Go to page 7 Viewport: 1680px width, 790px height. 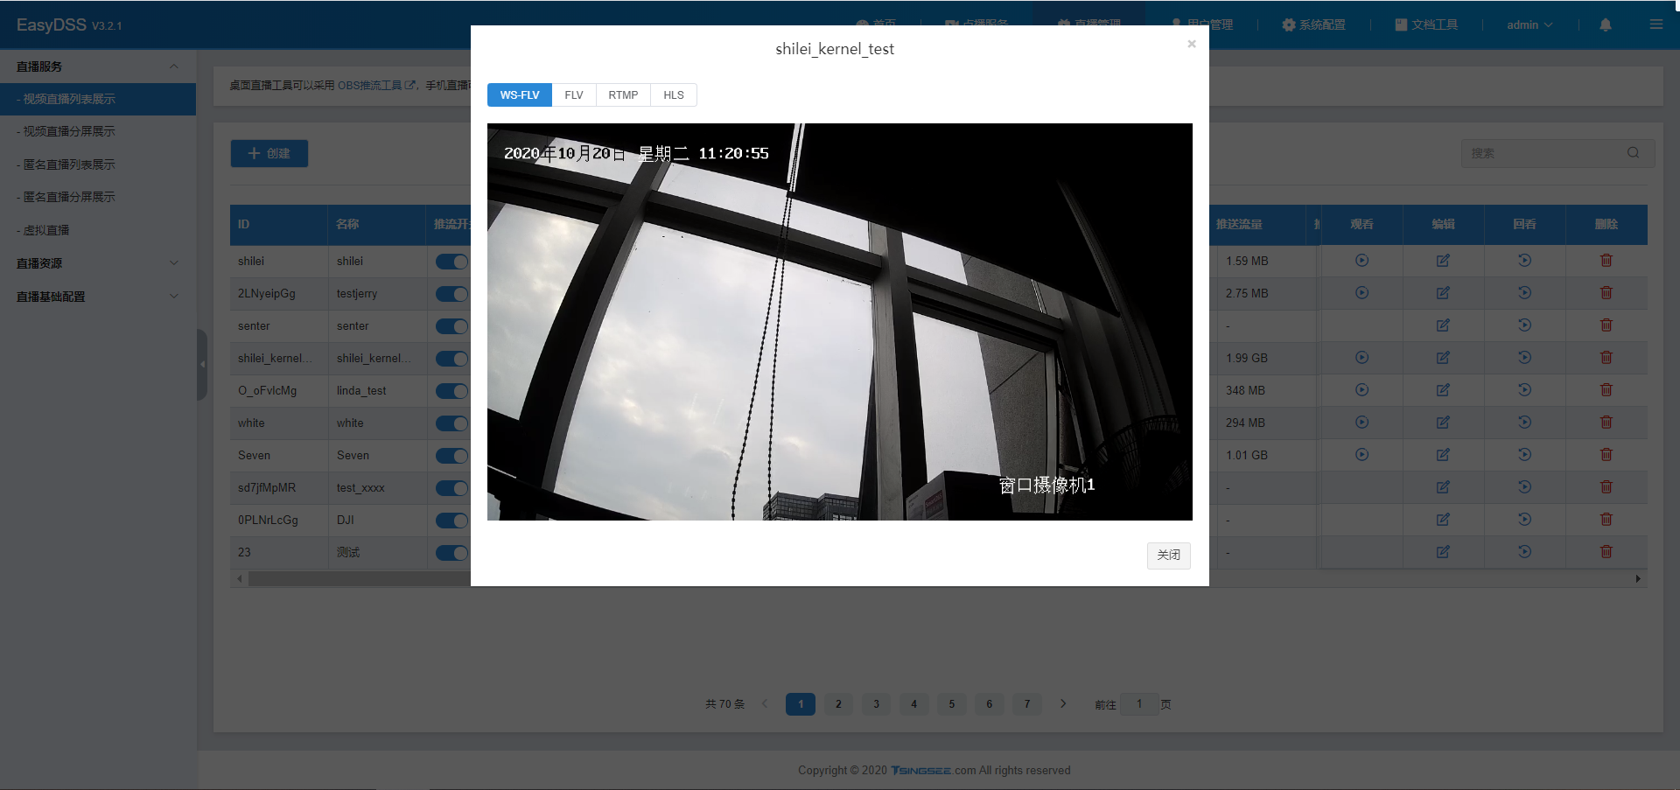(x=1027, y=704)
